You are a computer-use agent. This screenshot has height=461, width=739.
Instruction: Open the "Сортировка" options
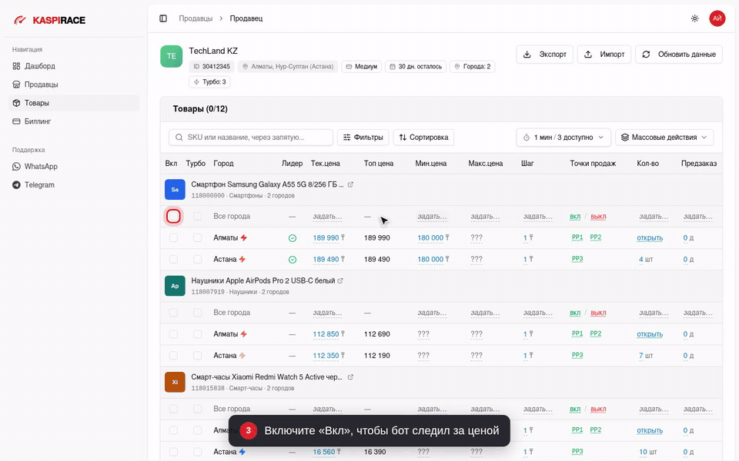[423, 138]
